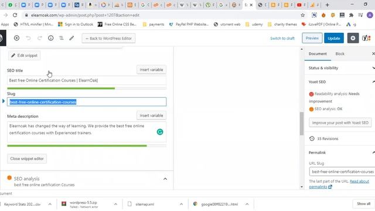Image resolution: width=375 pixels, height=211 pixels.
Task: Click the WordPress logo icon
Action: click(2, 38)
